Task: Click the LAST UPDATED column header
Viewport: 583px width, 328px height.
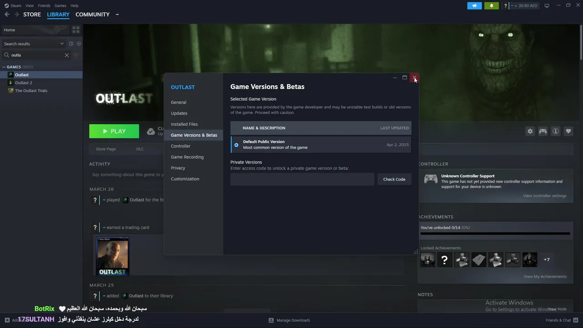Action: pos(394,128)
